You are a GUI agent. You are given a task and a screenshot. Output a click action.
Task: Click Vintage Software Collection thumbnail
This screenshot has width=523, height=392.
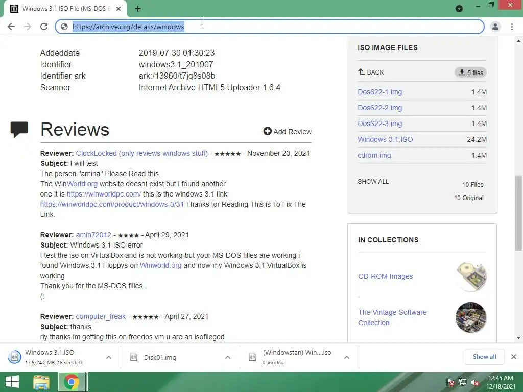click(x=471, y=317)
